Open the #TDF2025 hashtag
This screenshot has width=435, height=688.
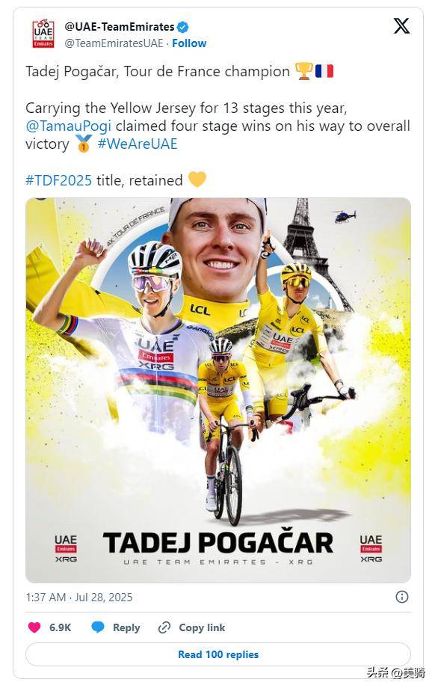click(x=59, y=180)
